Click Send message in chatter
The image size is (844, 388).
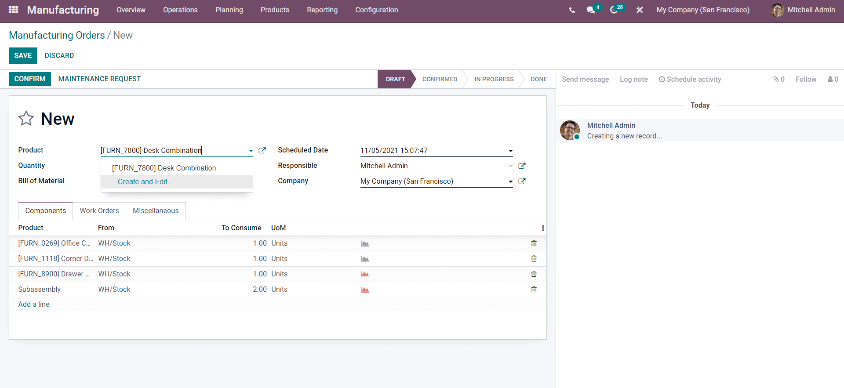(x=585, y=79)
